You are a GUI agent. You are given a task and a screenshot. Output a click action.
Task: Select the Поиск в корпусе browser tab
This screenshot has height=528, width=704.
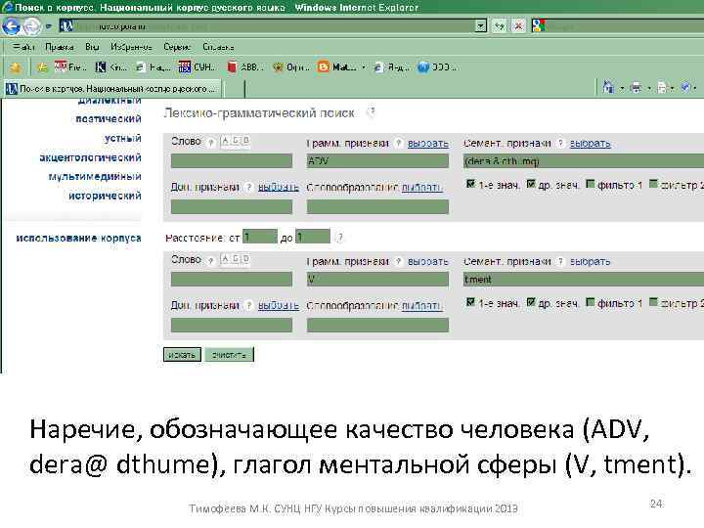tap(112, 88)
